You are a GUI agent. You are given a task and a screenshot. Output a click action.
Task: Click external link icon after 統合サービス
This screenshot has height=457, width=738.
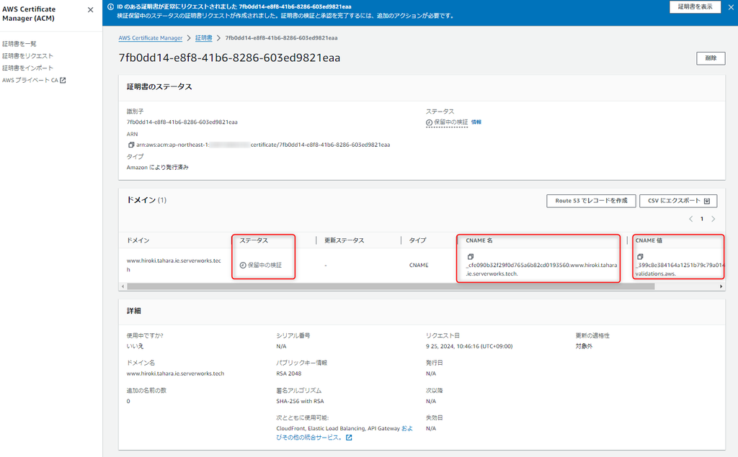coord(349,438)
